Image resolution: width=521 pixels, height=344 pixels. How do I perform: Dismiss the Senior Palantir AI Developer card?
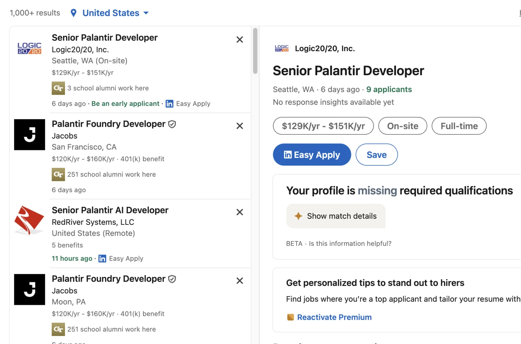(x=240, y=212)
